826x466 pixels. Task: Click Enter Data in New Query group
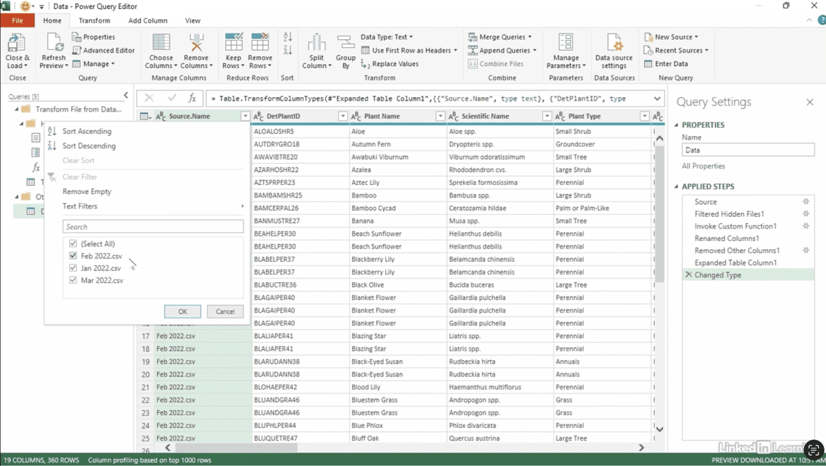[x=666, y=64]
